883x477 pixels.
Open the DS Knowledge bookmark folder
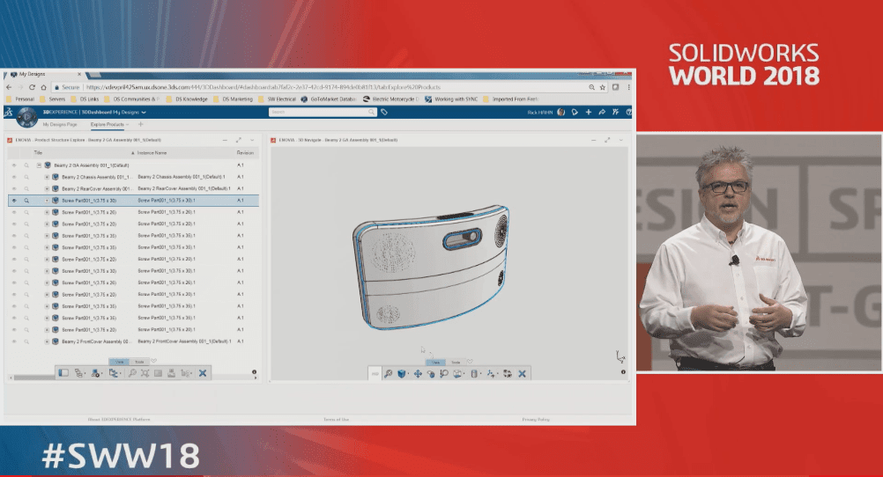pyautogui.click(x=188, y=99)
